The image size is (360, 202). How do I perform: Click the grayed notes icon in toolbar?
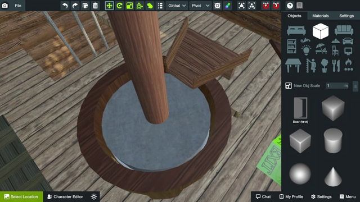tap(299, 6)
